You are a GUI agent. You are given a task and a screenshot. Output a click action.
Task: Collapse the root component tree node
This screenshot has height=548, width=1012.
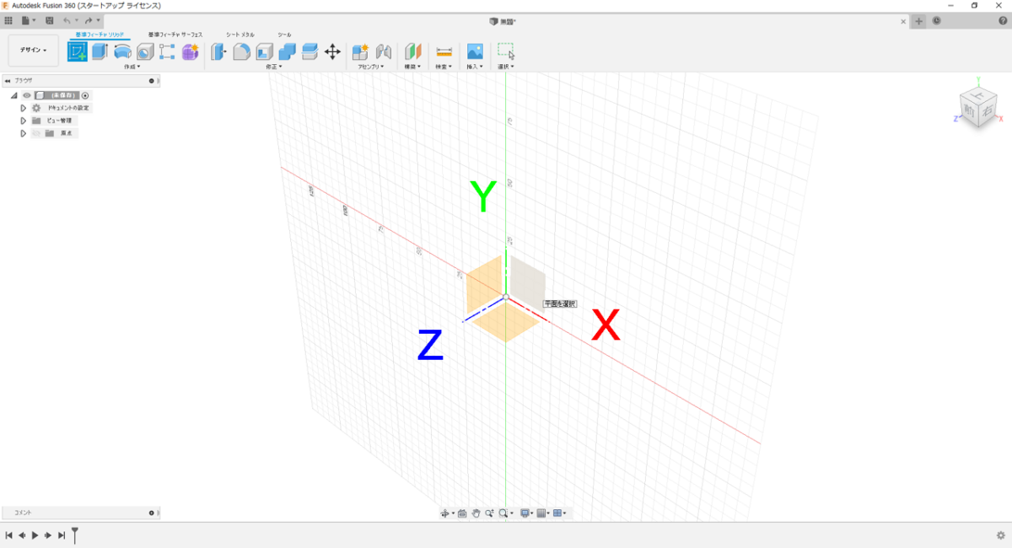[13, 95]
